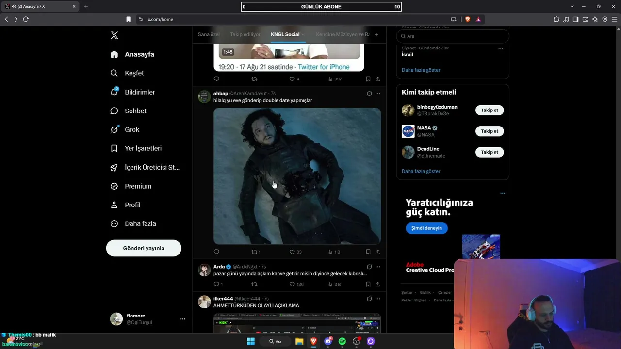Bookmark ahbap's double date post
This screenshot has height=349, width=621.
click(x=368, y=252)
